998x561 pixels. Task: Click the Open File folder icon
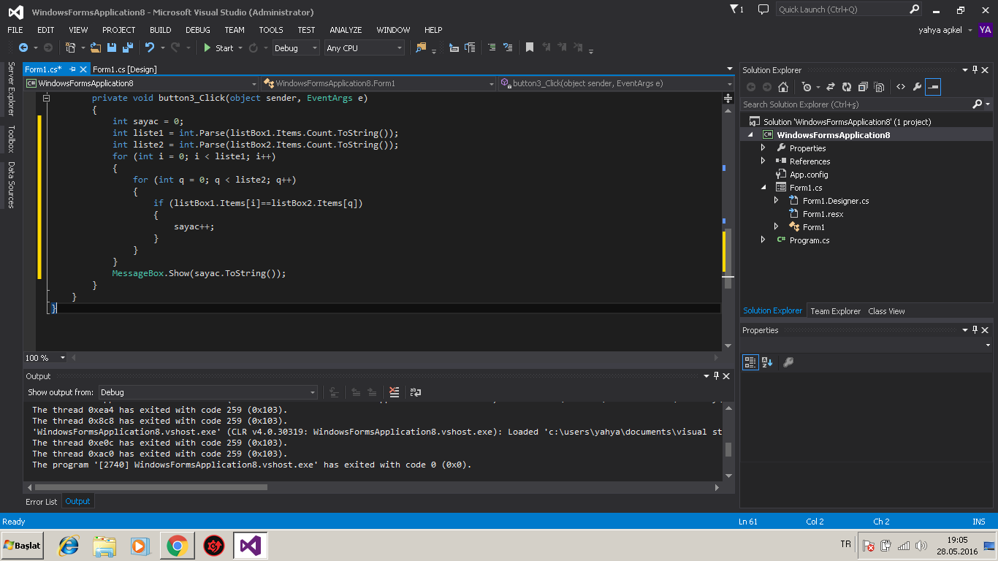[x=96, y=47]
